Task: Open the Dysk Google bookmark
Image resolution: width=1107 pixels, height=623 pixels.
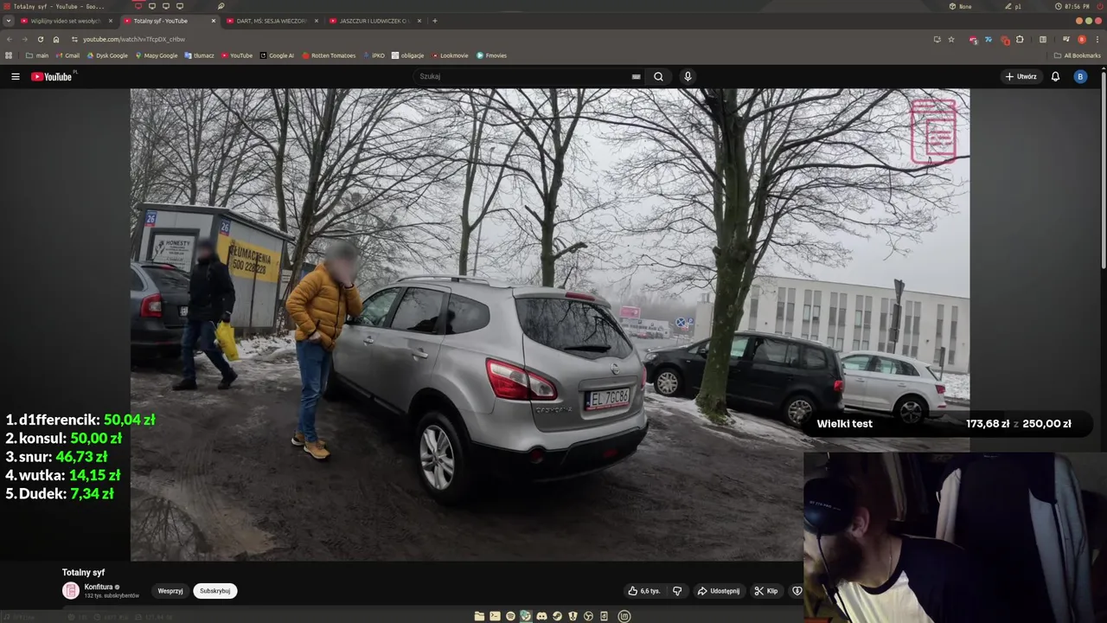Action: tap(107, 55)
